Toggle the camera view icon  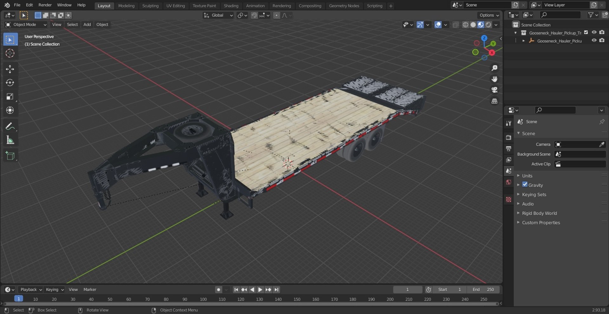pos(494,90)
